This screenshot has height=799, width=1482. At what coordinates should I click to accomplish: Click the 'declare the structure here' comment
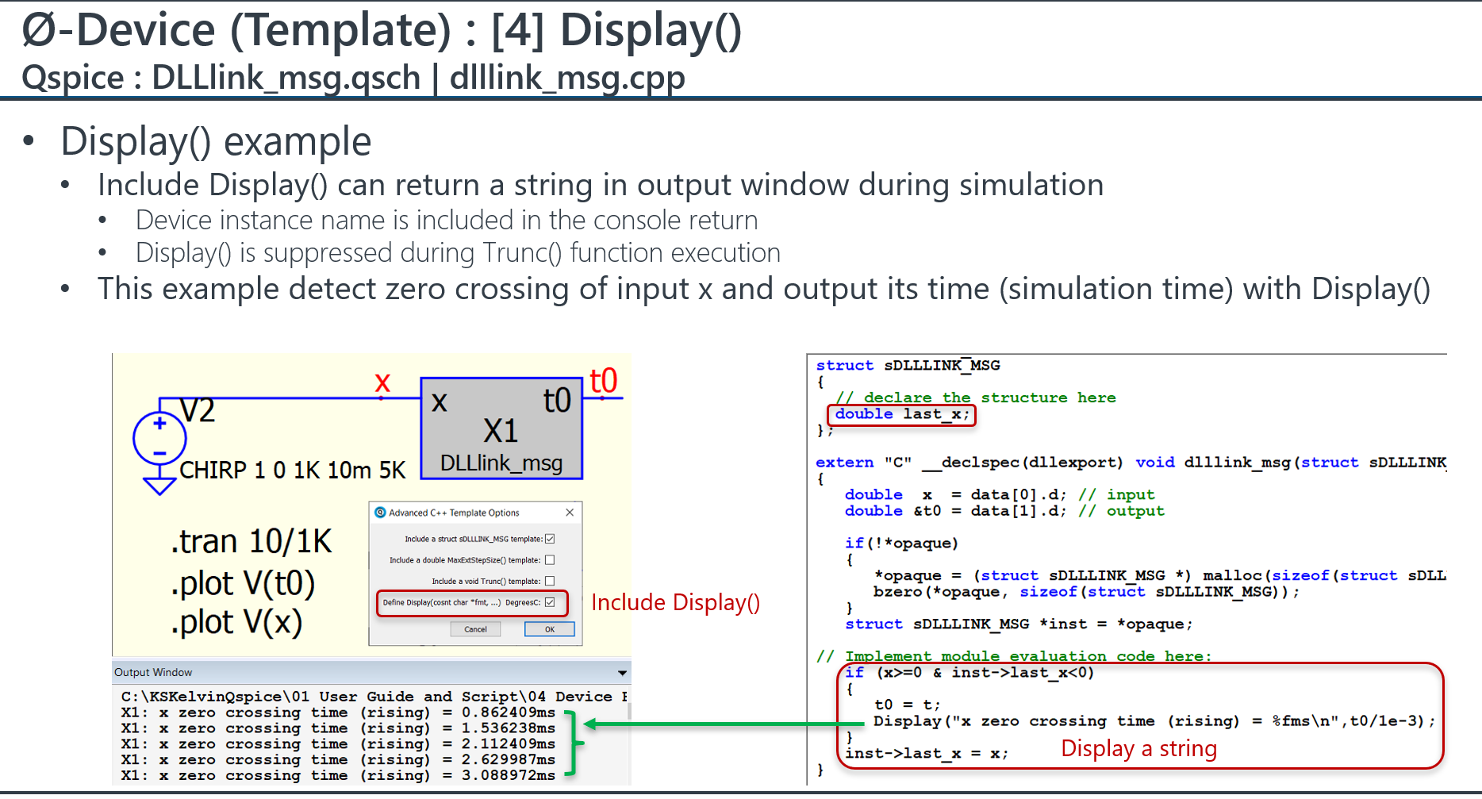point(976,398)
